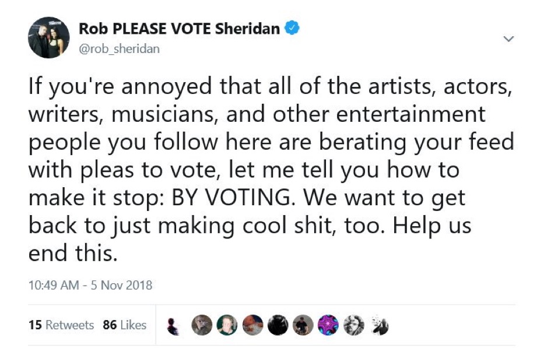The image size is (544, 348).
Task: Visit the @rob_sheridan handle link
Action: 120,48
